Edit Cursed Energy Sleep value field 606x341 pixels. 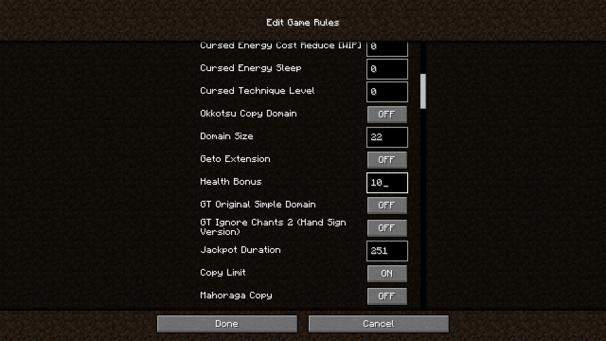point(387,69)
